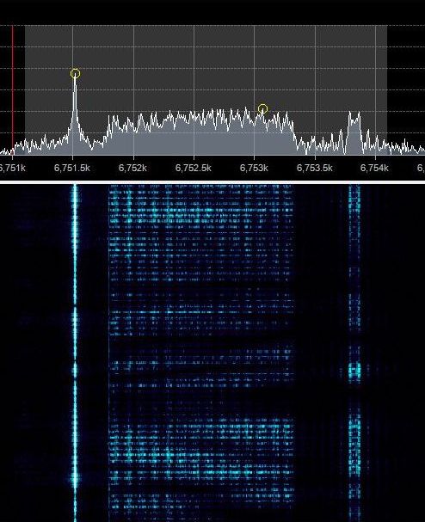Click the yellow peak marker on tall carrier

click(x=75, y=73)
